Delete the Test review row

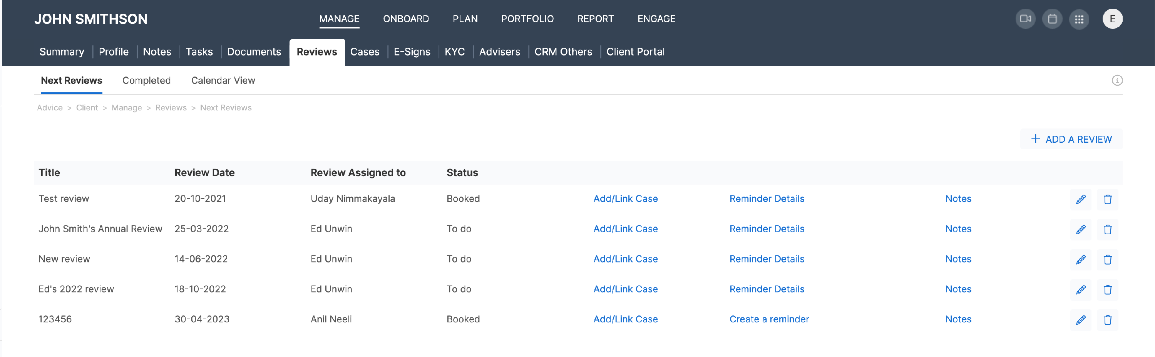tap(1108, 199)
